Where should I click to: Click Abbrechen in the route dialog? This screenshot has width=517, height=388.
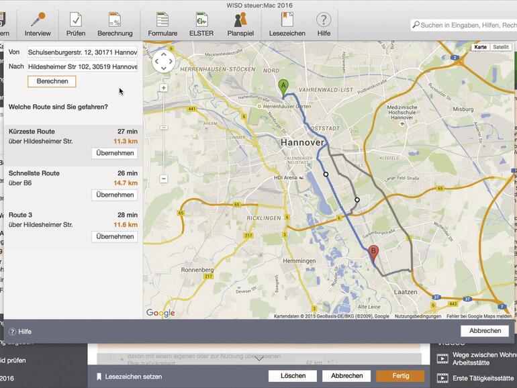[485, 331]
